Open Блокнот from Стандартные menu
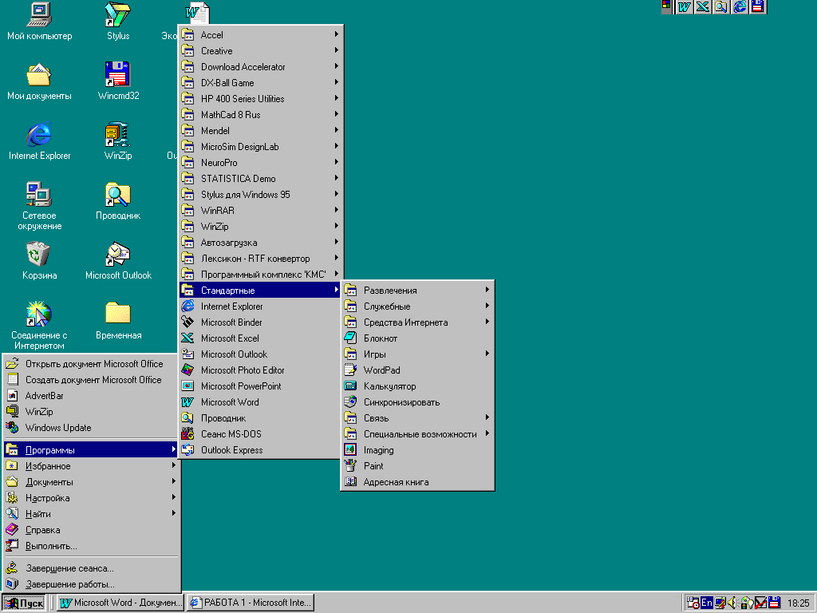The image size is (817, 613). pos(417,338)
